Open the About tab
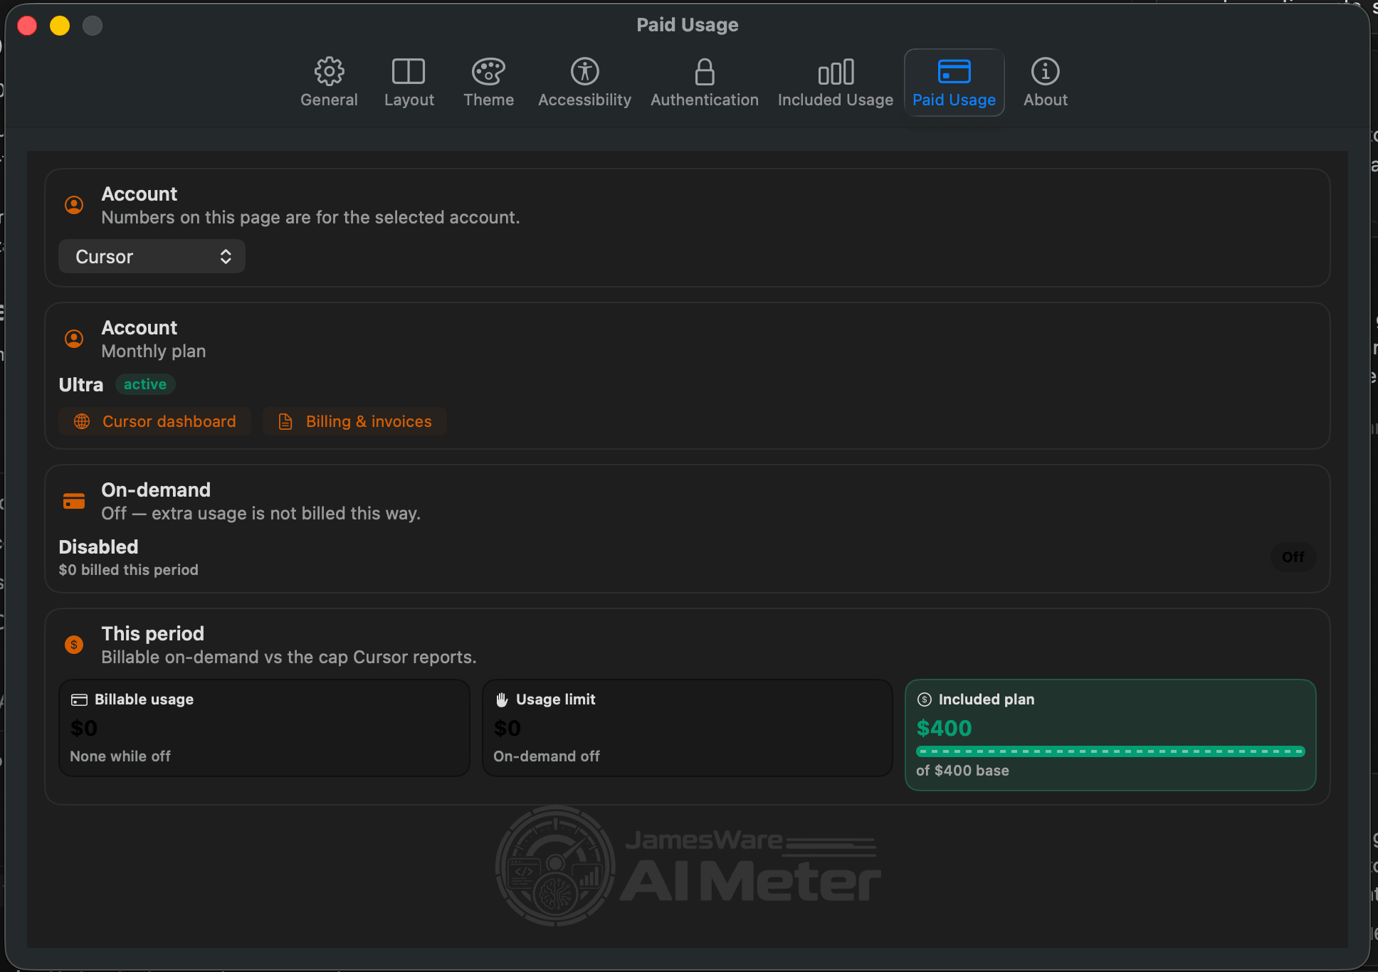 (1045, 83)
